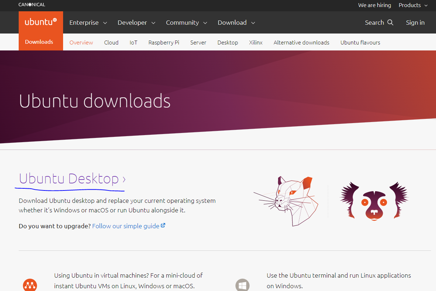The height and width of the screenshot is (291, 436).
Task: Open the Xilinx tab
Action: 256,42
